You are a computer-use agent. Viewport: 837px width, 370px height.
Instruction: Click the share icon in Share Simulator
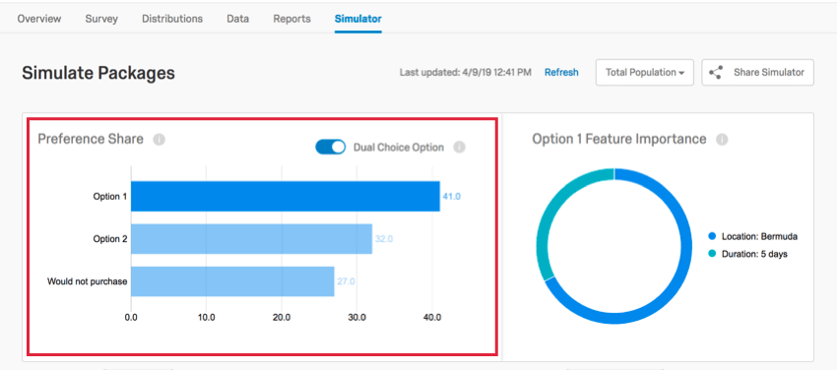(x=716, y=73)
